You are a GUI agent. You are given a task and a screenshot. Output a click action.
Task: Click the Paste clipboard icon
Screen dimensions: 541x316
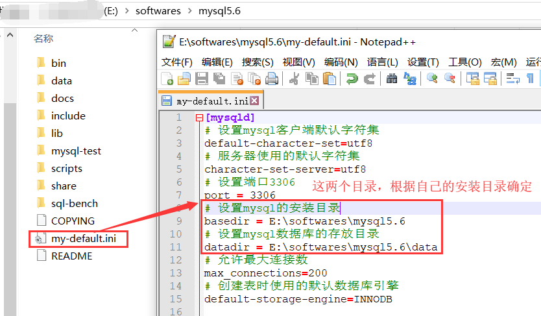(x=330, y=79)
